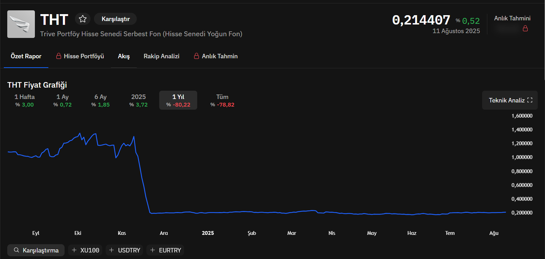This screenshot has width=545, height=259.
Task: Switch to the Özet Rapor tab
Action: (x=26, y=56)
